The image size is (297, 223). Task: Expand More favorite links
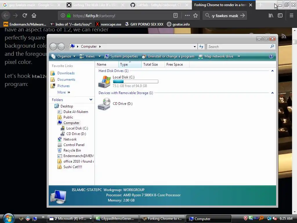pos(64,92)
